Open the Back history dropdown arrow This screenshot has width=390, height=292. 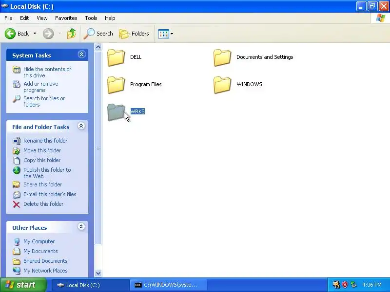(35, 34)
